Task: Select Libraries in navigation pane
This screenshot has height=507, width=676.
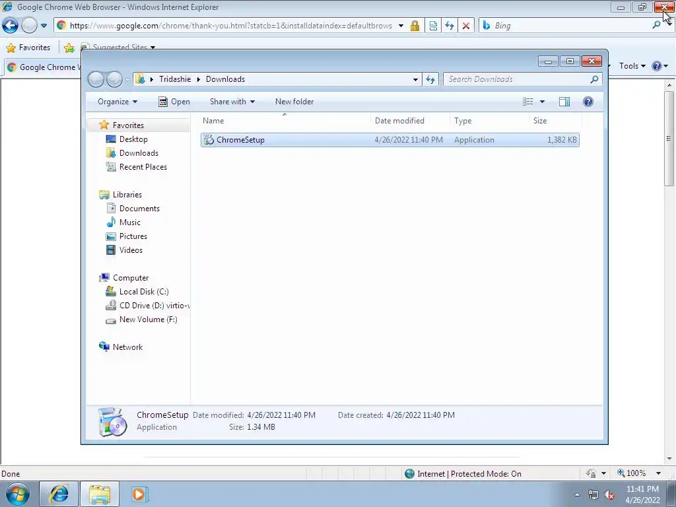Action: (x=127, y=195)
